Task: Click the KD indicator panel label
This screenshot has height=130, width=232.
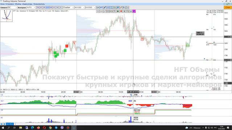Action: coord(2,101)
